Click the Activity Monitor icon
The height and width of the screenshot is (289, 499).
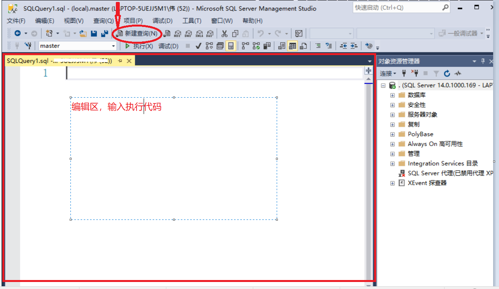(x=299, y=34)
